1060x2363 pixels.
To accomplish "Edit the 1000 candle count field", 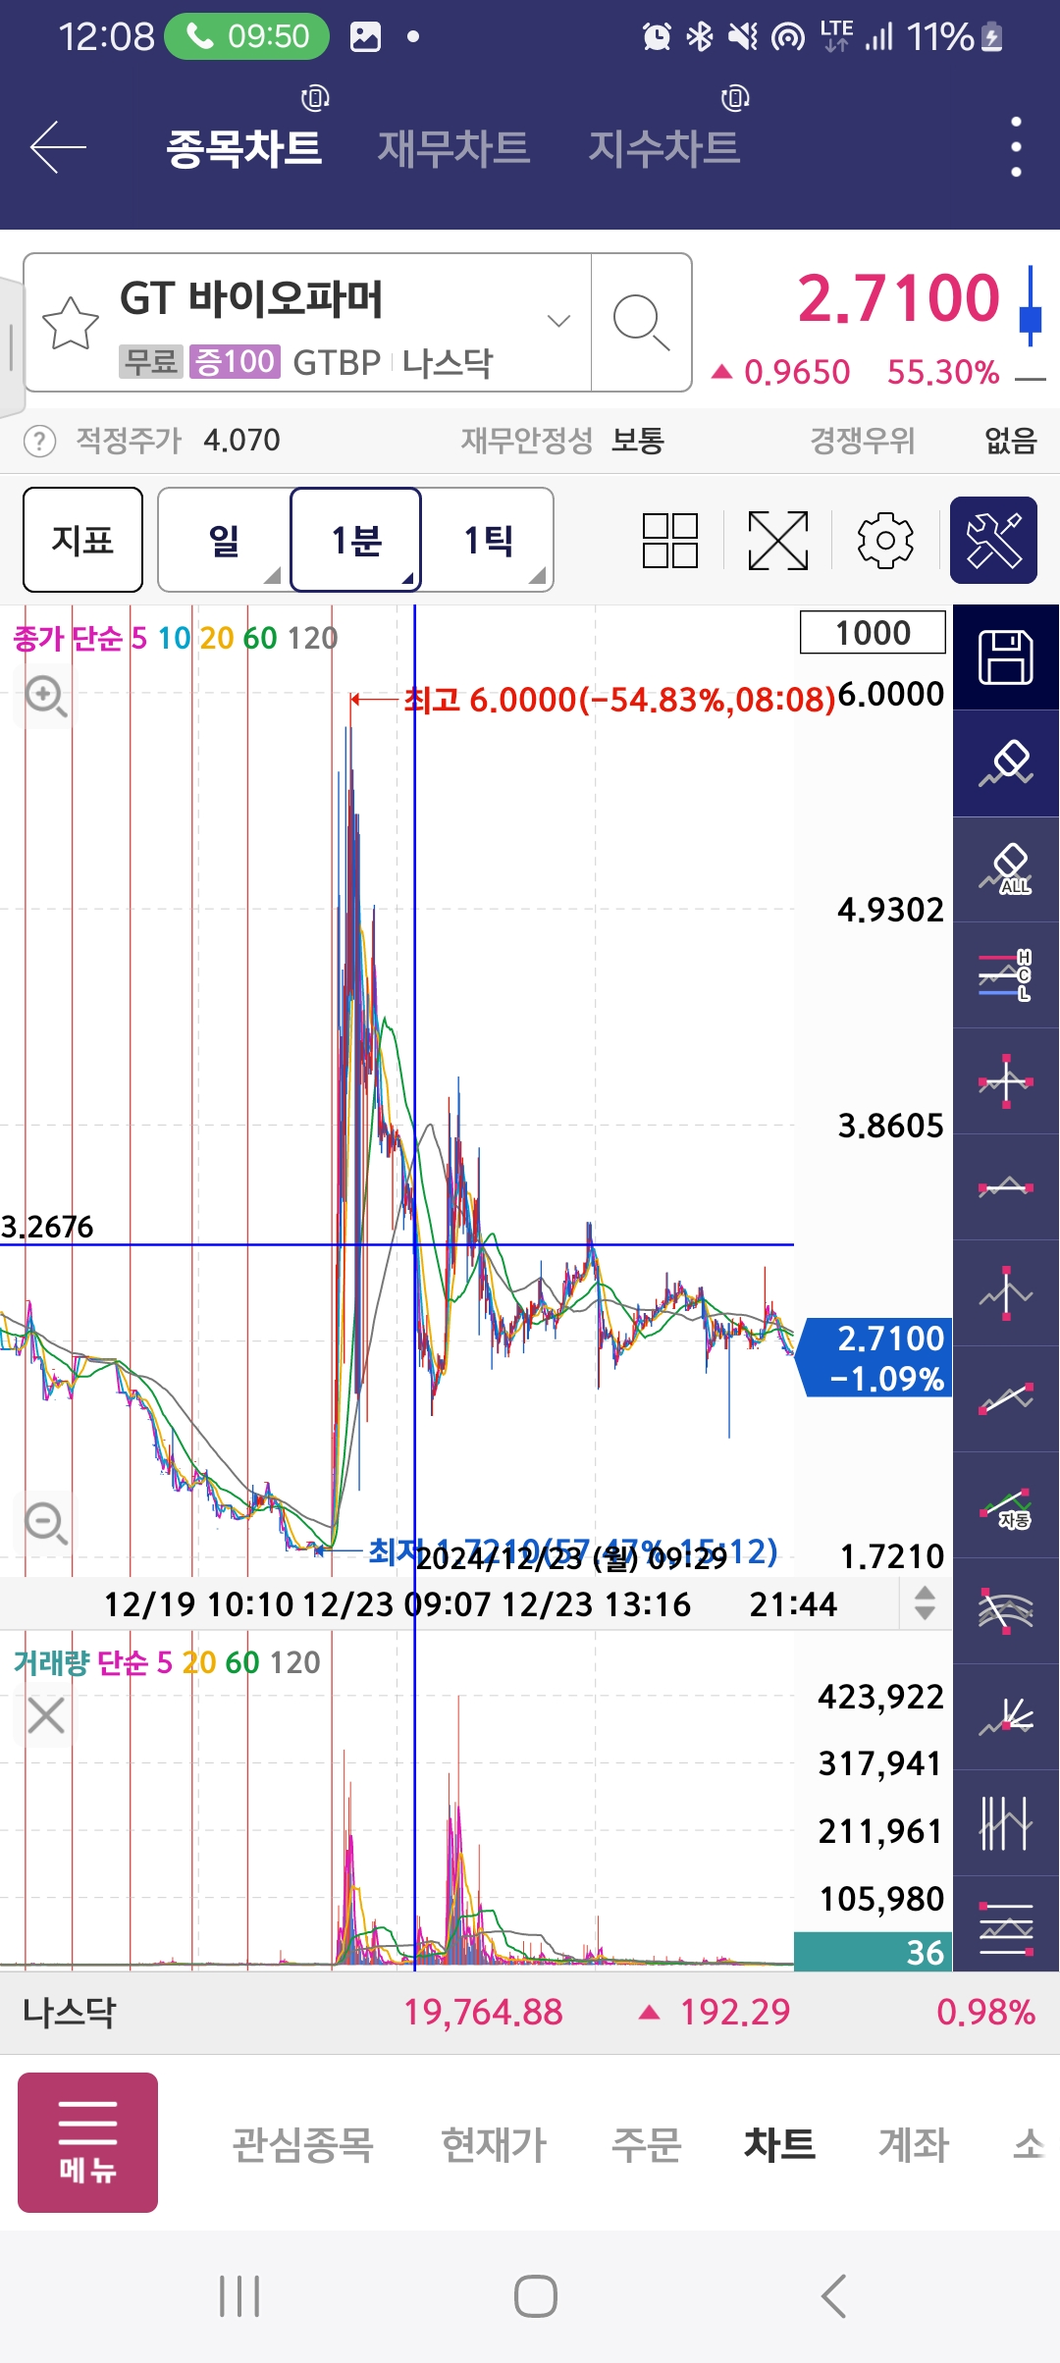I will pos(873,633).
